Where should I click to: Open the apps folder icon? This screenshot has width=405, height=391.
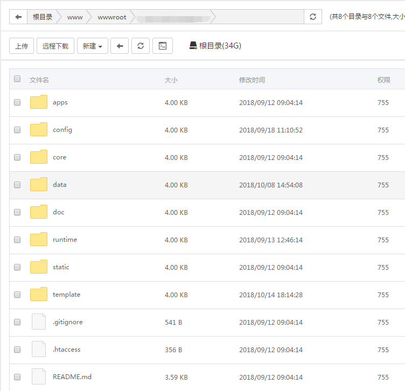(x=39, y=102)
